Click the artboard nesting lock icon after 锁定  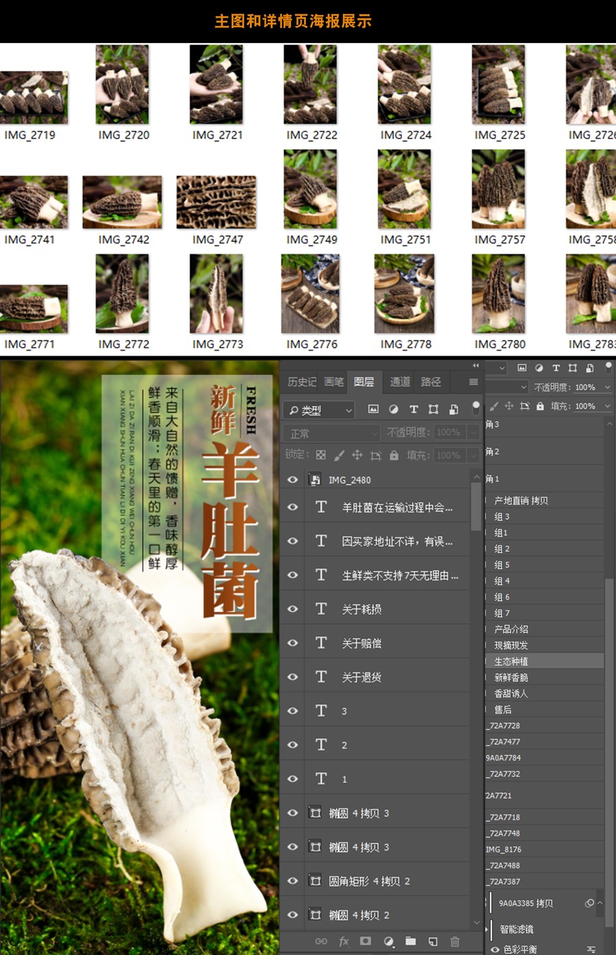click(376, 455)
